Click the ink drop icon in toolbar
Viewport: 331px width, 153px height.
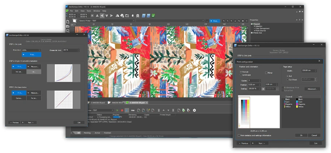[x=133, y=16]
